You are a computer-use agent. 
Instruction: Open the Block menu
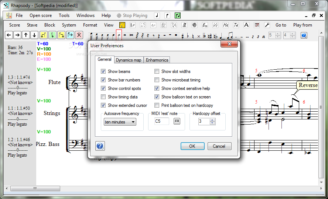49,25
